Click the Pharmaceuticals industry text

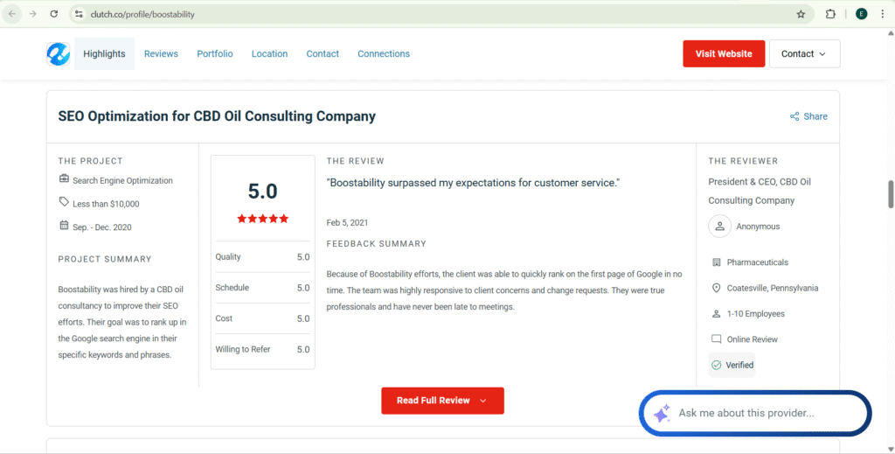point(758,262)
